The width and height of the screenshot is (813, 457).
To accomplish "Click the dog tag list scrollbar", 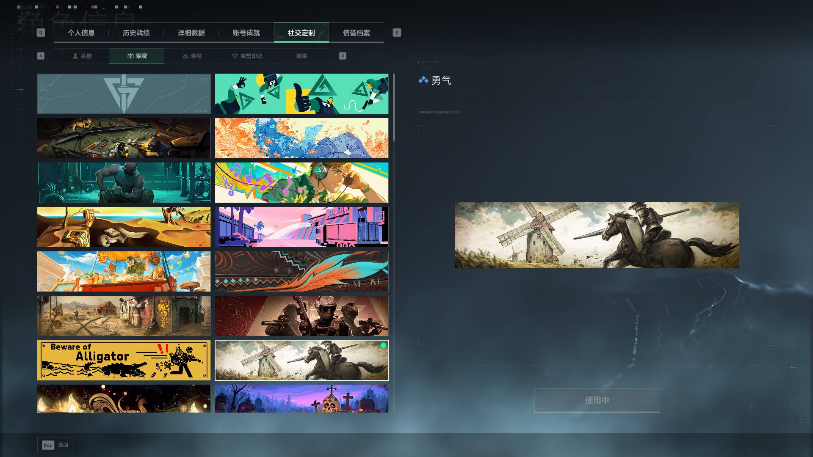I will [x=394, y=107].
